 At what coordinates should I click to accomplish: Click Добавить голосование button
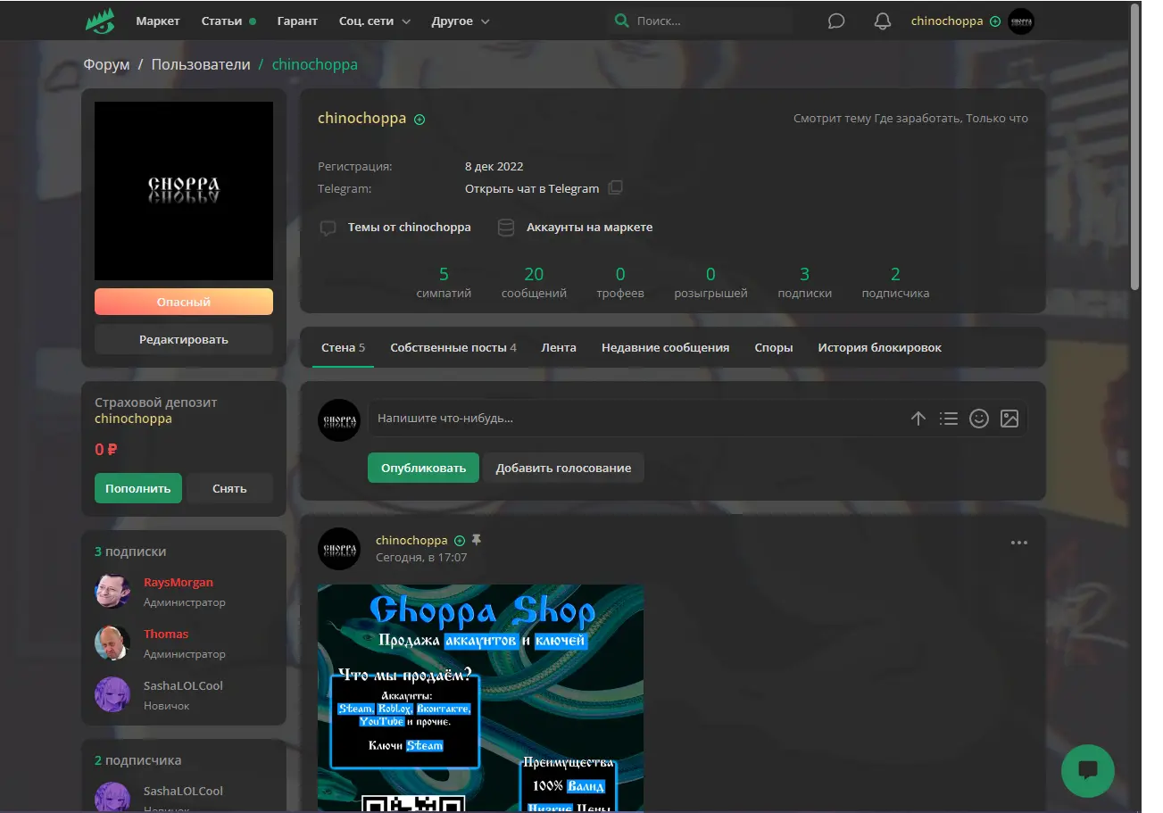point(563,468)
